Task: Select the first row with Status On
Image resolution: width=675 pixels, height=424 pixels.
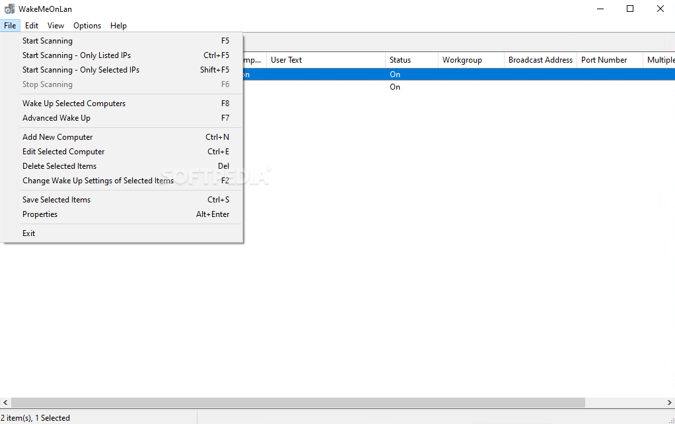Action: coord(459,75)
